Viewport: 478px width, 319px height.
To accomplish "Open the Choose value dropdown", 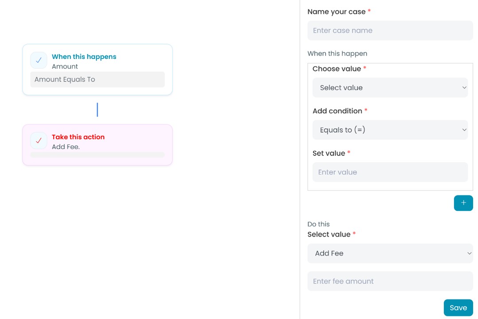I will pyautogui.click(x=390, y=88).
